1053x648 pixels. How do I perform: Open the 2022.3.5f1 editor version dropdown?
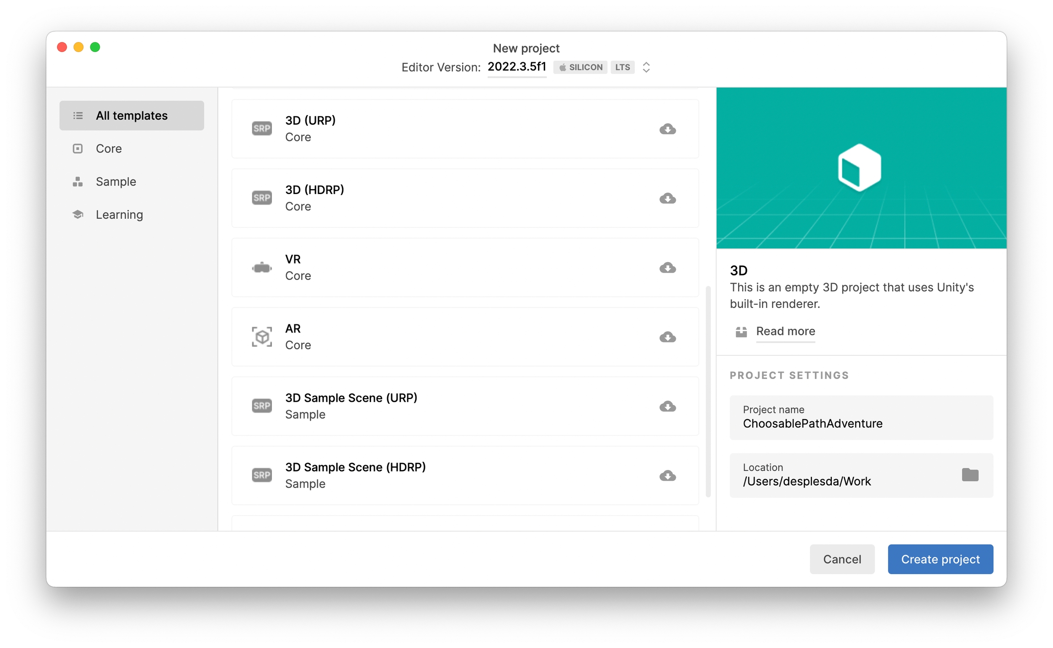pos(517,67)
